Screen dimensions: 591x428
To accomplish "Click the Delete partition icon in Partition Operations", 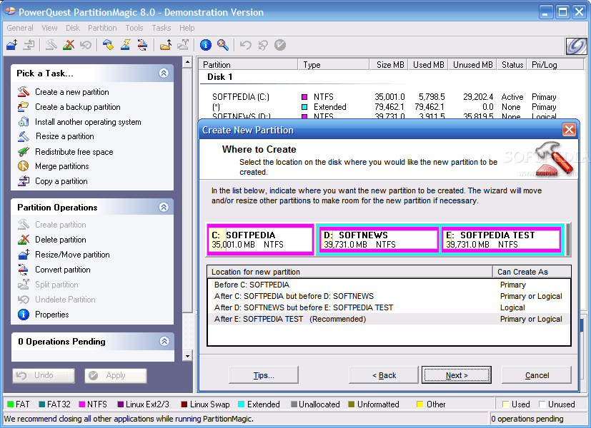I will [24, 240].
